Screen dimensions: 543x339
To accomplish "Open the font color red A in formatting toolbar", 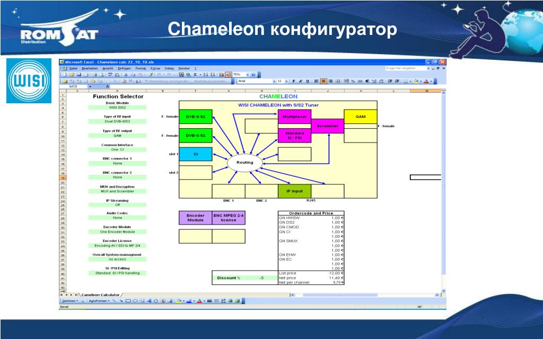I will (426, 81).
